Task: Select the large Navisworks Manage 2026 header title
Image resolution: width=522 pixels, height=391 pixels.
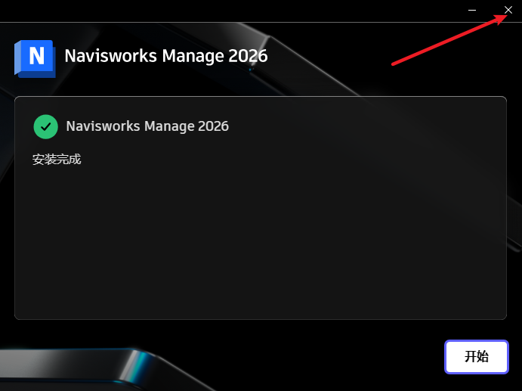Action: [x=166, y=56]
